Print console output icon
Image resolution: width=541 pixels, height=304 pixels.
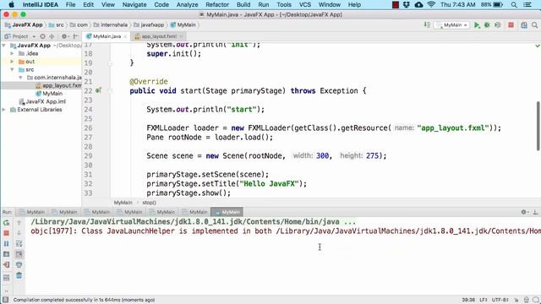coord(19,264)
